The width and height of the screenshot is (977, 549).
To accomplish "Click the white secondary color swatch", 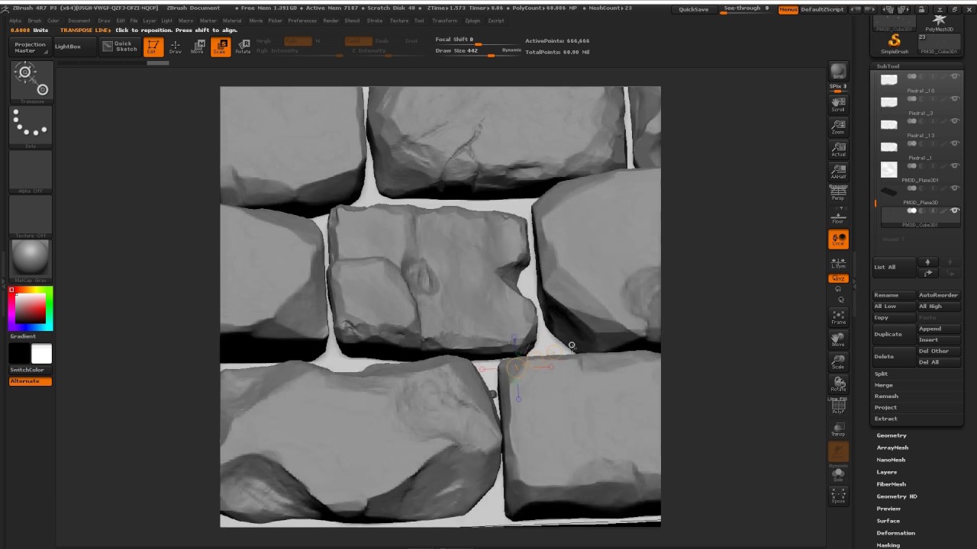I will click(x=41, y=354).
